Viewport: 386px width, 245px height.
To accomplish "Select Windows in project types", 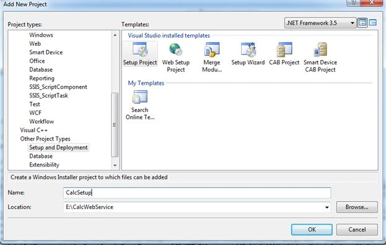I will 41,35.
